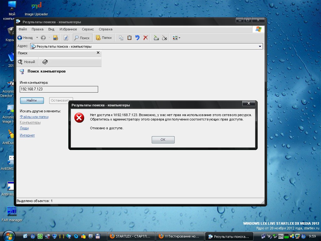321x241 pixels.
Task: Click the blue undo arrow toolbar icon
Action: (x=137, y=38)
